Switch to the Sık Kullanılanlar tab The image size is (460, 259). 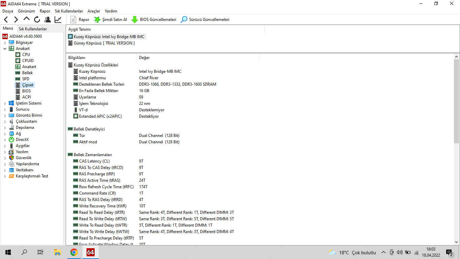coord(33,29)
